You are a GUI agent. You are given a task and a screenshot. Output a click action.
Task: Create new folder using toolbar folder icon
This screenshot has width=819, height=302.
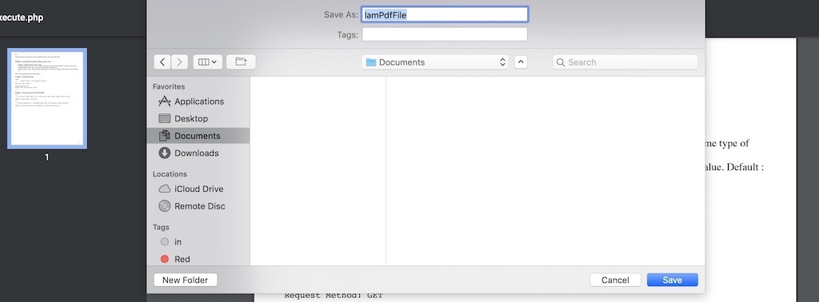click(241, 62)
